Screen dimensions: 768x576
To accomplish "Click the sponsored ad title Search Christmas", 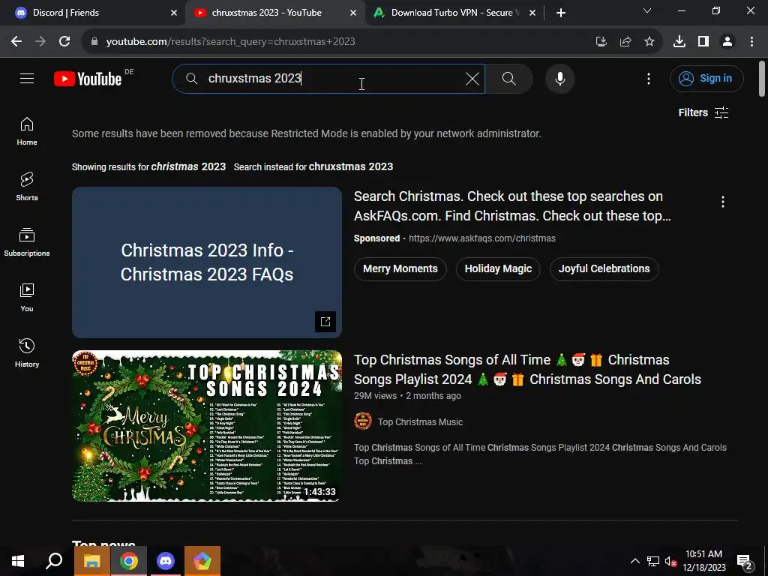I will (512, 205).
